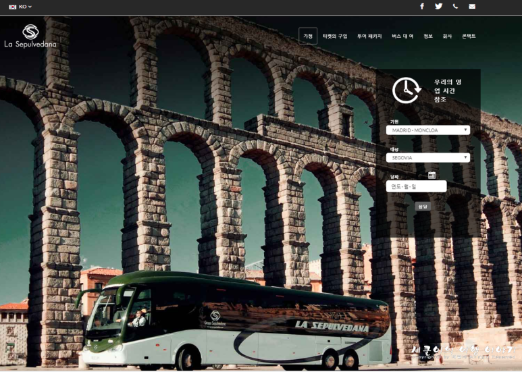The image size is (522, 372).
Task: Click the 연도-월-일 date input field
Action: pos(416,186)
